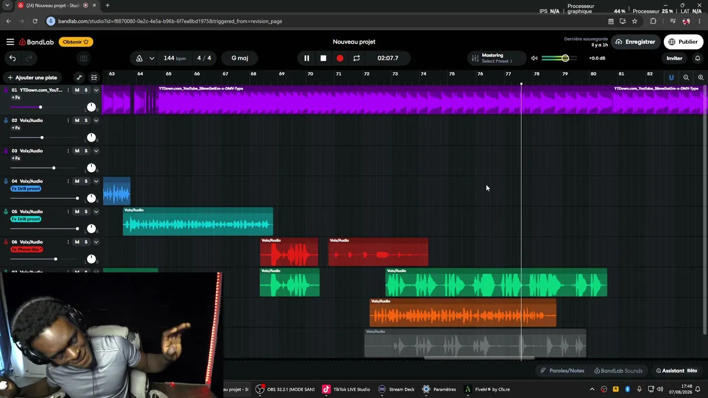The image size is (708, 398).
Task: Open metronome settings dropdown arrow
Action: 152,58
